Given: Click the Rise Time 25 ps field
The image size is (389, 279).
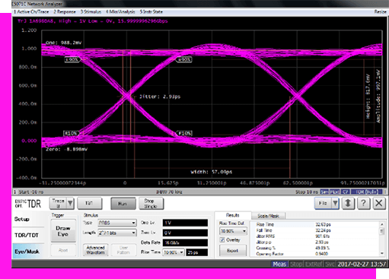Looking at the screenshot, I should 197,252.
